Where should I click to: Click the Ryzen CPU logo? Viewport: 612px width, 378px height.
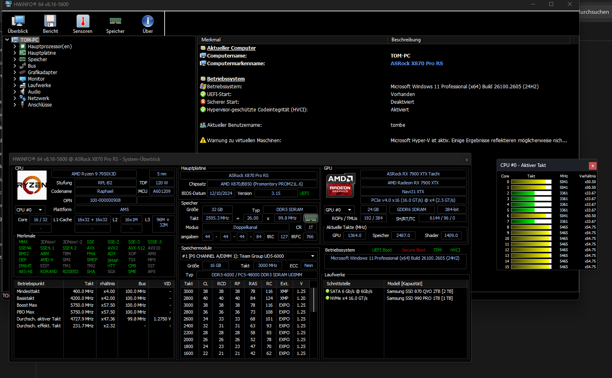click(x=32, y=185)
